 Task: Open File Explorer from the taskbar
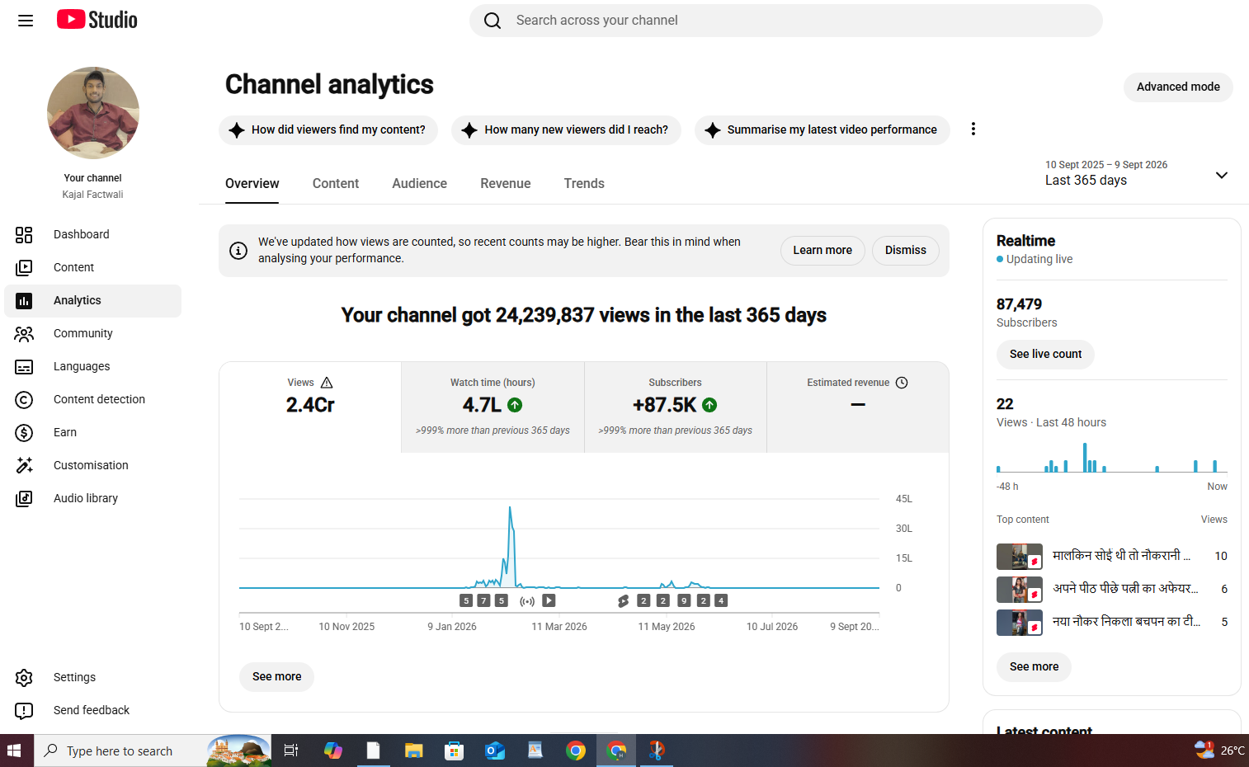[x=413, y=751]
